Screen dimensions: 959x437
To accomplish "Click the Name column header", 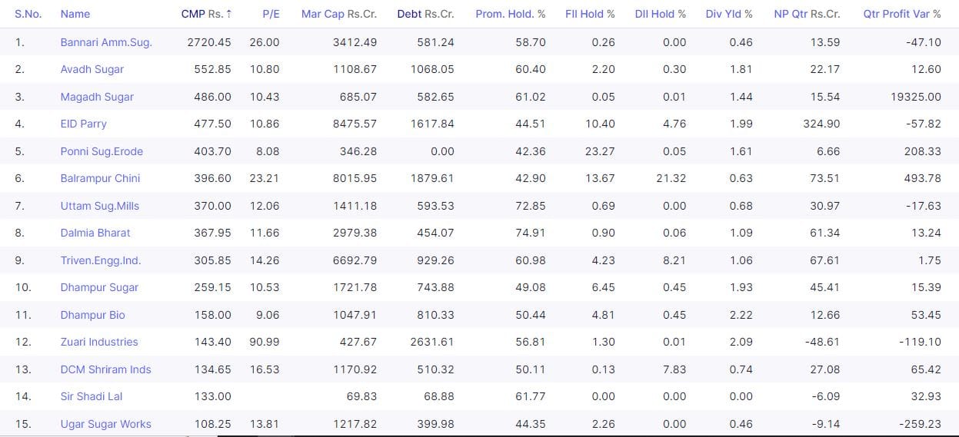I will (x=75, y=14).
